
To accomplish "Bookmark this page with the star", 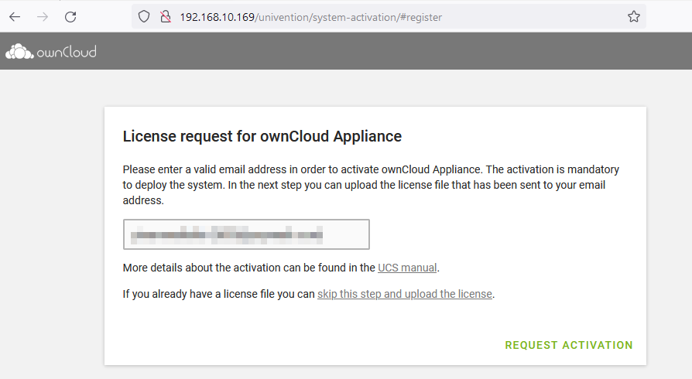I will [634, 16].
